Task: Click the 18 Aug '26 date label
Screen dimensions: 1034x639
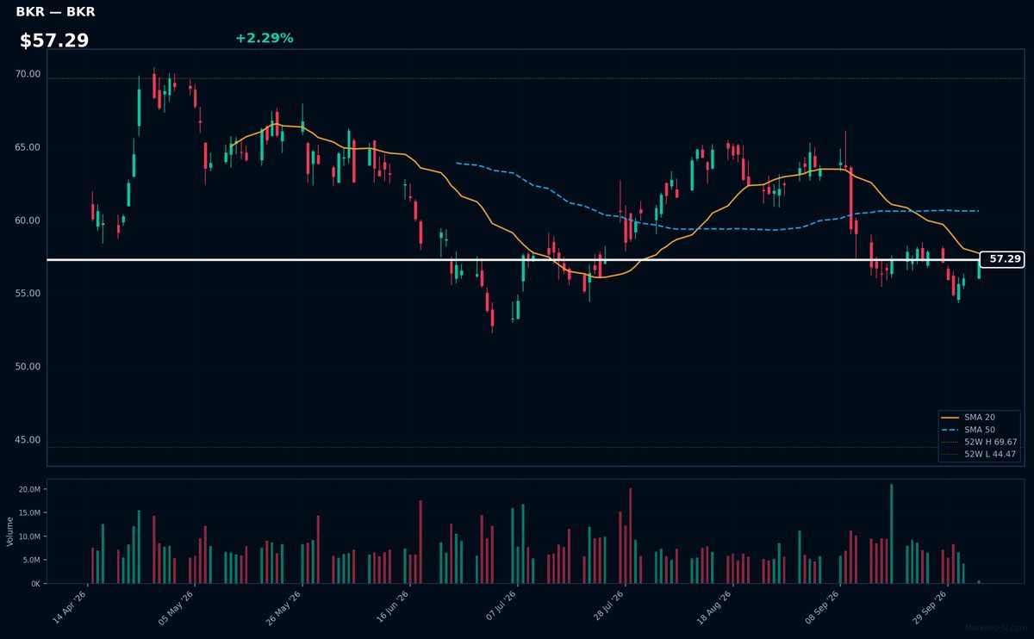Action: pos(715,607)
